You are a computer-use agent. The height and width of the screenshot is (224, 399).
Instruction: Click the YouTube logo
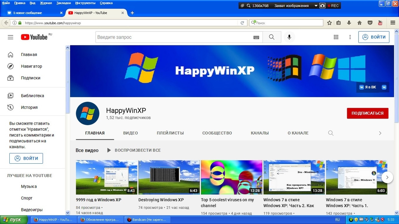[34, 37]
